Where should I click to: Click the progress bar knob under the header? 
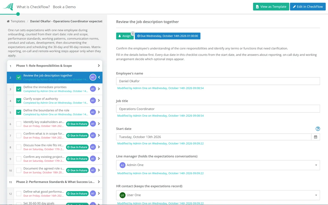coord(18,14)
